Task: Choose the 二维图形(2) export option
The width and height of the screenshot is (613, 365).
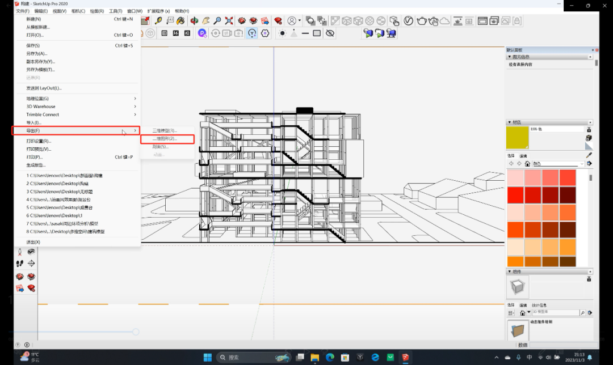Action: point(167,139)
